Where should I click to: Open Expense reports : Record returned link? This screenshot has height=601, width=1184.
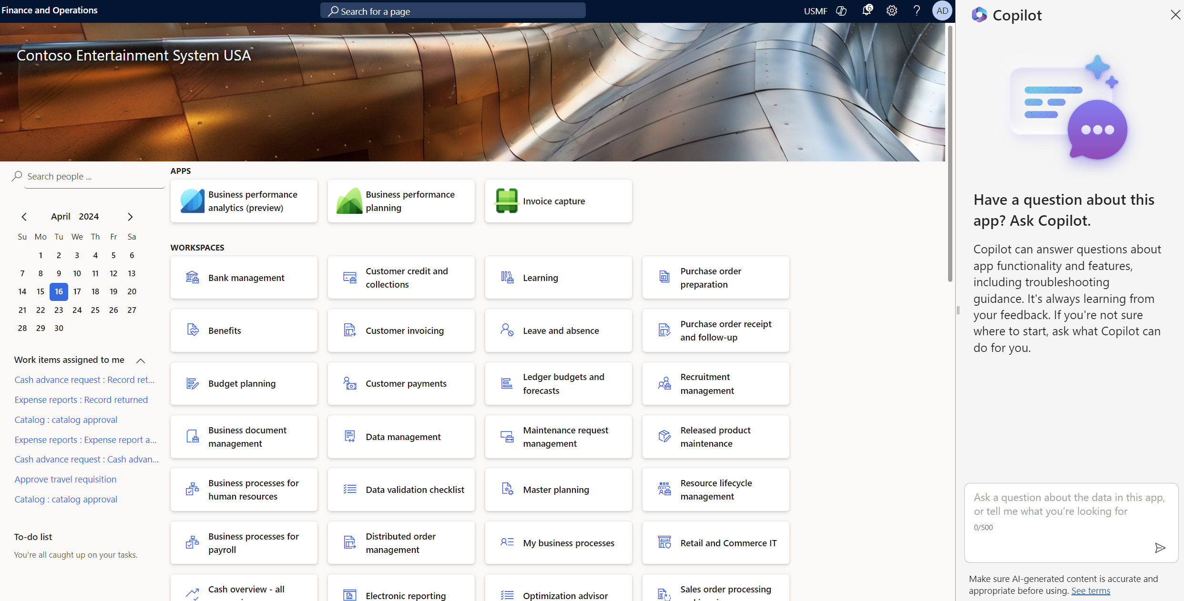click(81, 400)
